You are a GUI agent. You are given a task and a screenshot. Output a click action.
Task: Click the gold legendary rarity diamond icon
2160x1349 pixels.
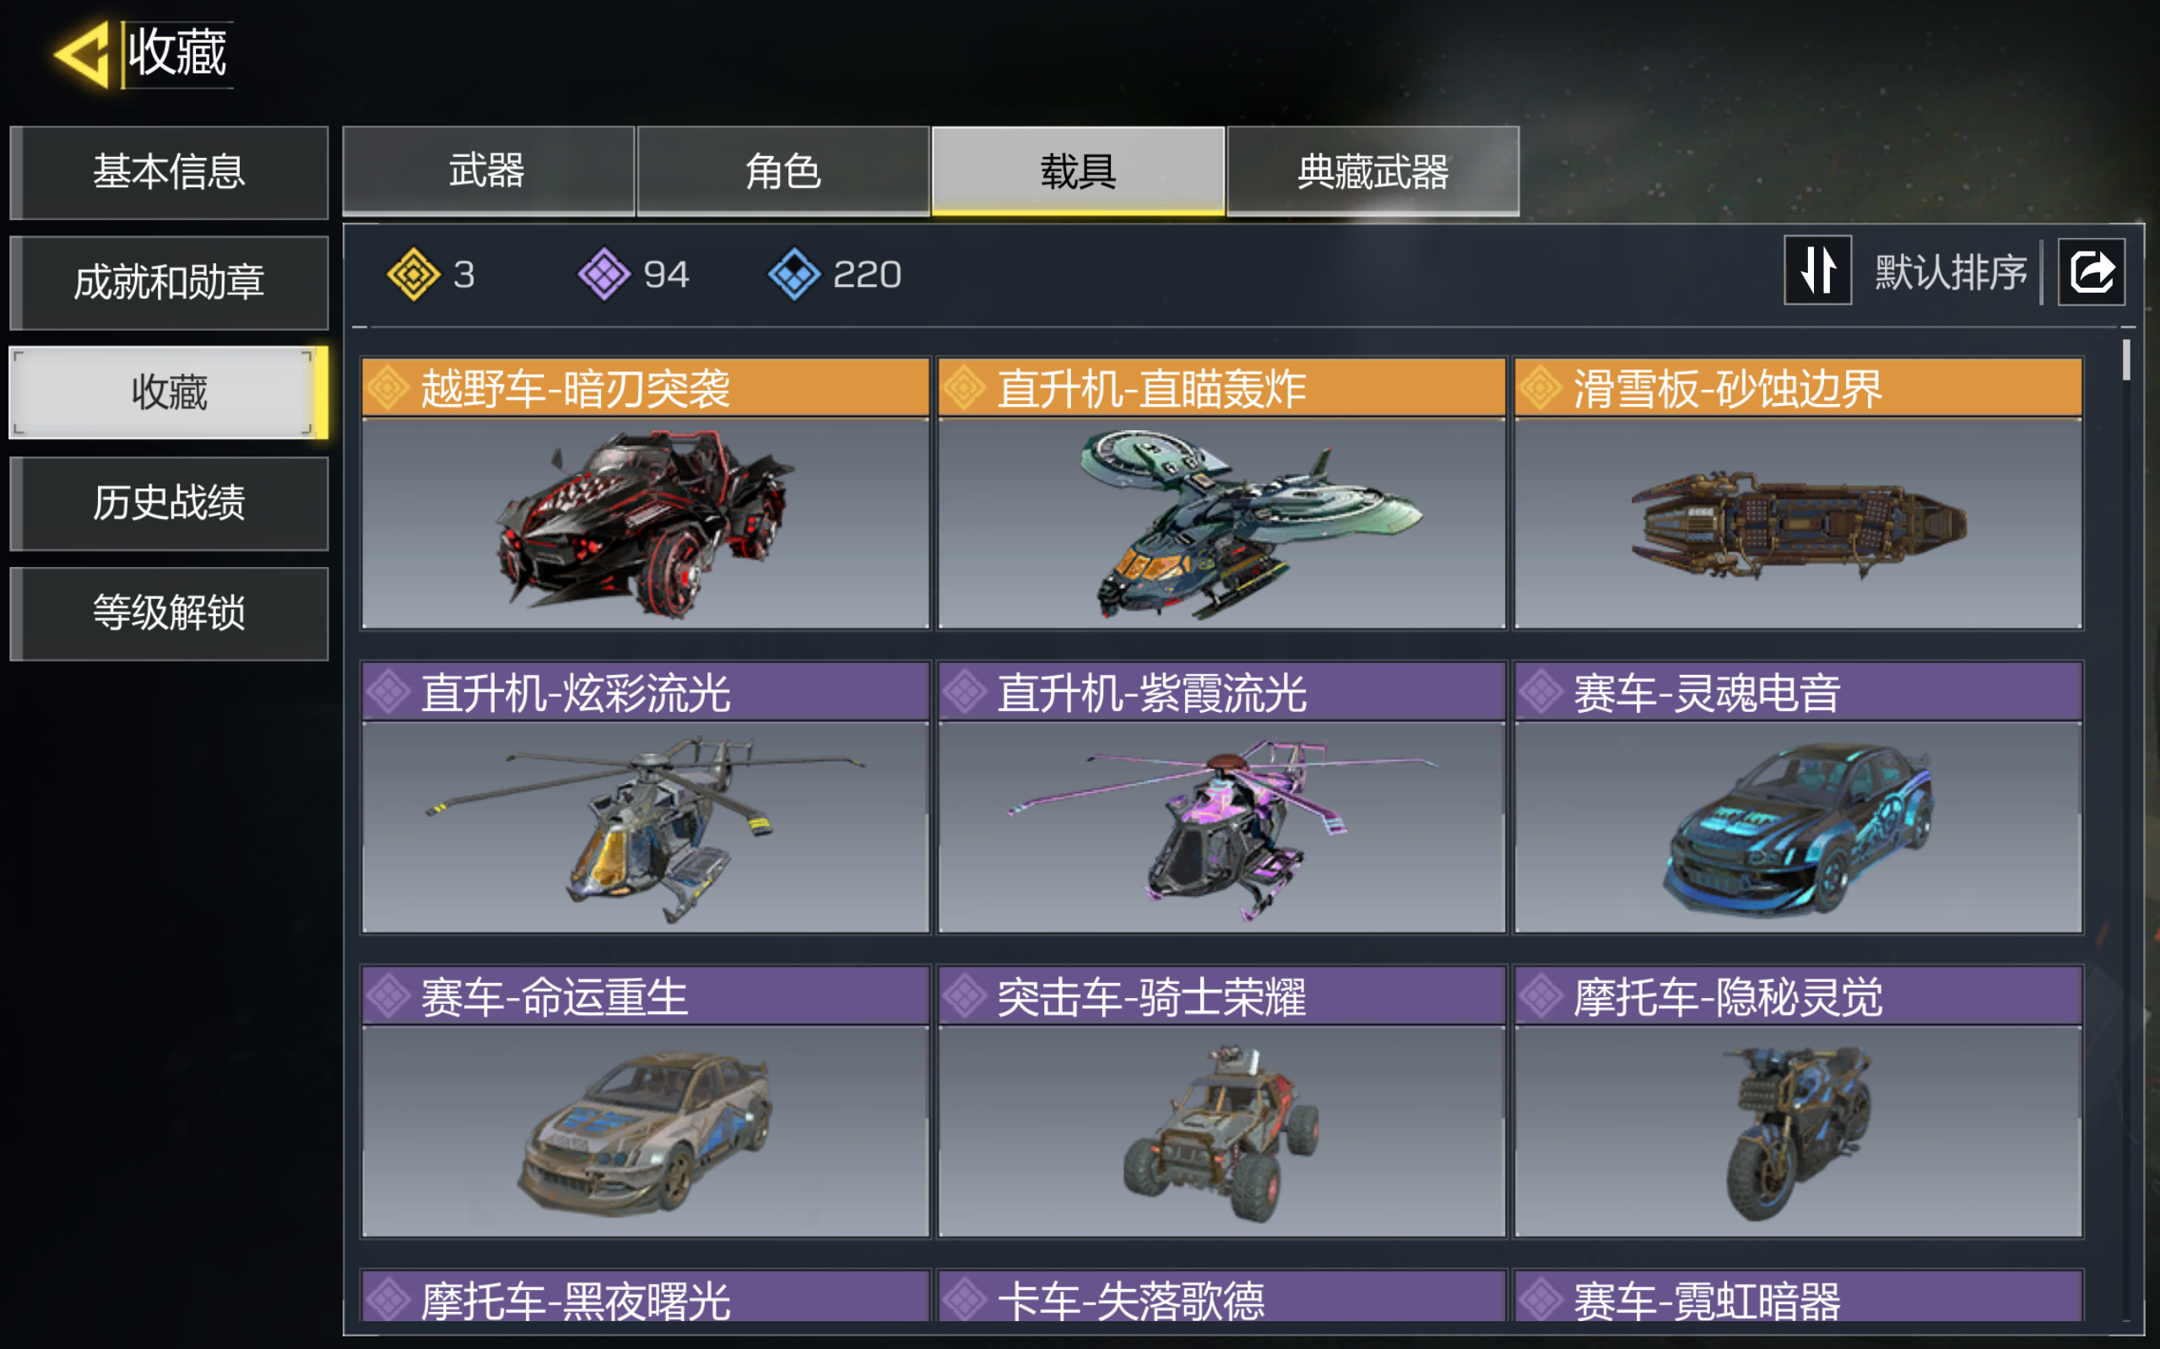(x=414, y=274)
